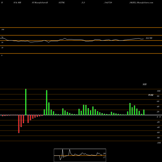The width and height of the screenshot is (162, 162).
Task: Click the MR panel title label
Action: [145, 84]
